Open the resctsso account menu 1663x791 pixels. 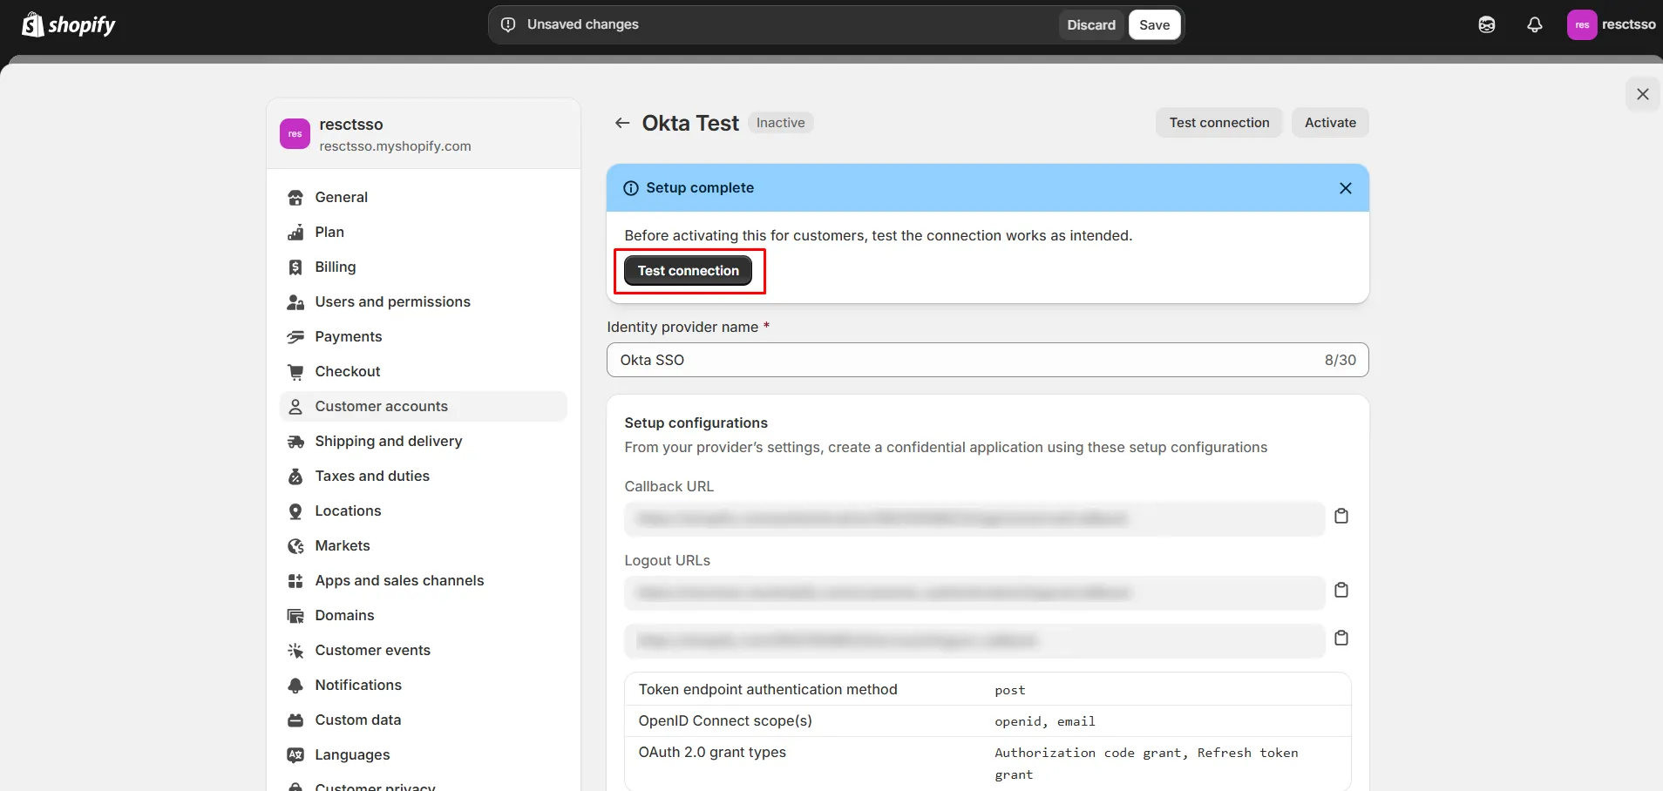(x=1612, y=24)
